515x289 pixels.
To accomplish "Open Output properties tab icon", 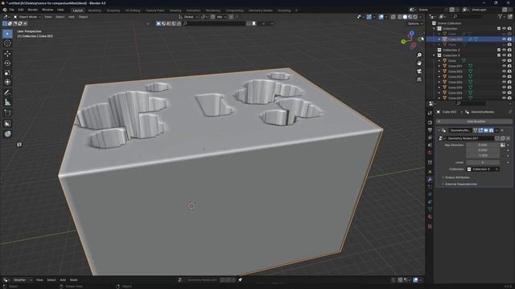I will coord(430,130).
